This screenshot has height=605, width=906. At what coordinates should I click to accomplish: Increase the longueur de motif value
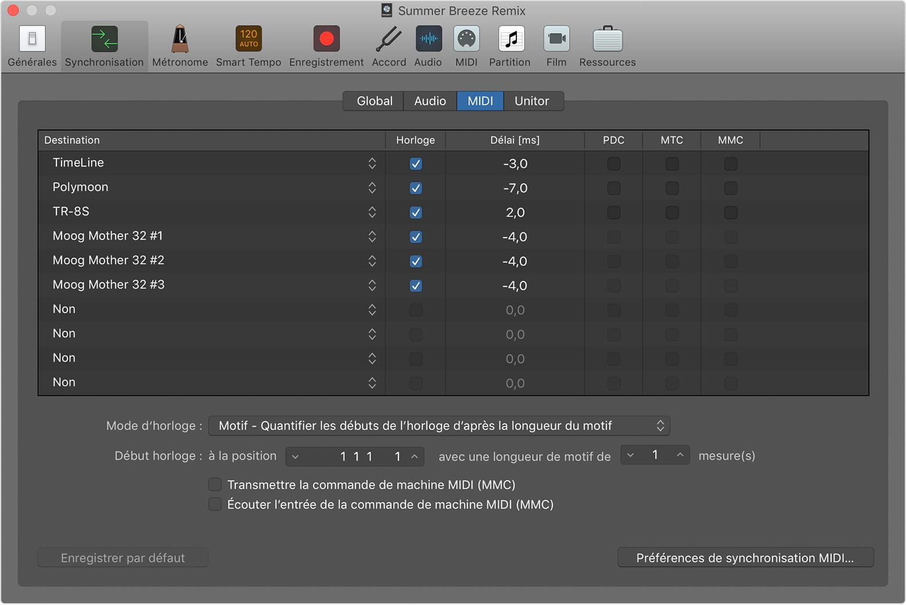(679, 455)
